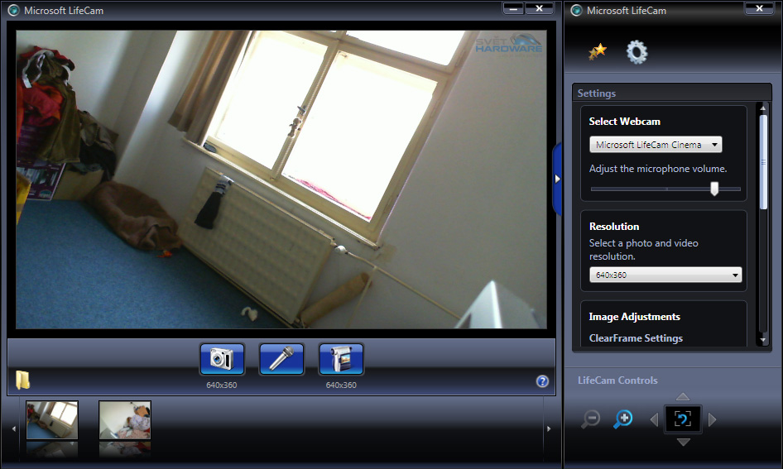
Task: Zoom in with the plus magnifier
Action: pos(623,419)
